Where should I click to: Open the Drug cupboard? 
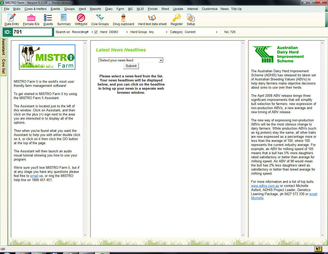pyautogui.click(x=124, y=20)
